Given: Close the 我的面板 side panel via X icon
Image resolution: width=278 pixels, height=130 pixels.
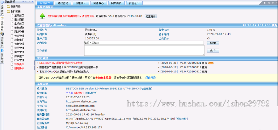Looking at the screenshot, I should pyautogui.click(x=32, y=2).
